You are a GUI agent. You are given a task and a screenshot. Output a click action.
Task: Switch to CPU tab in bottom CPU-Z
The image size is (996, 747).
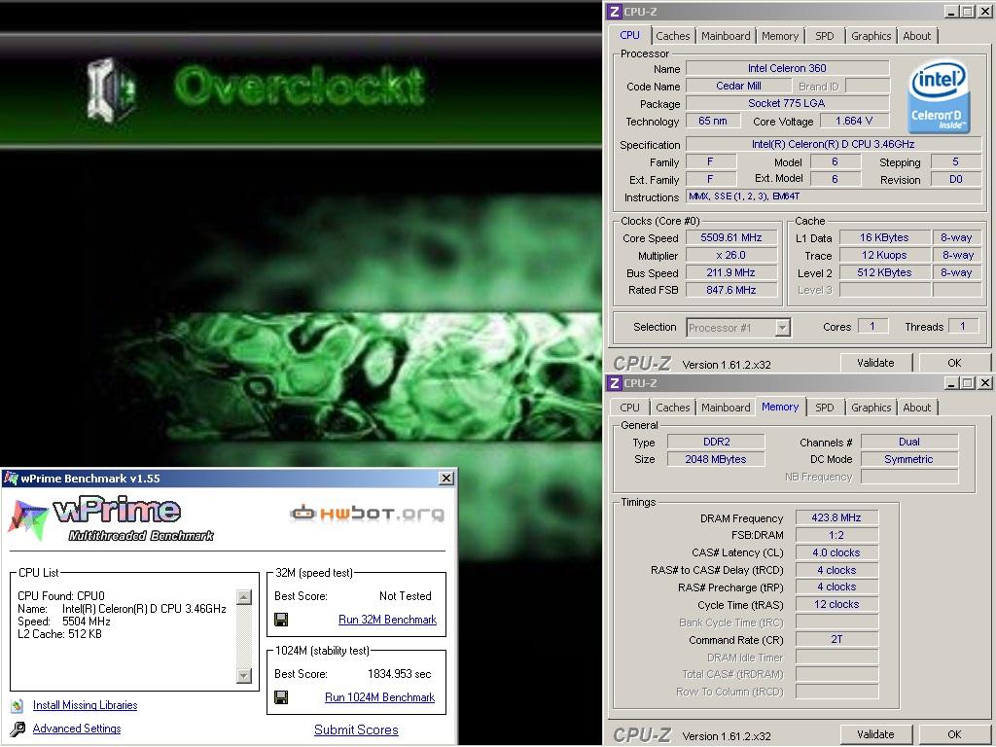pyautogui.click(x=629, y=408)
